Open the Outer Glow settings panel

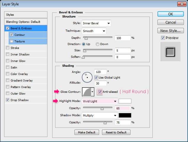26,93
